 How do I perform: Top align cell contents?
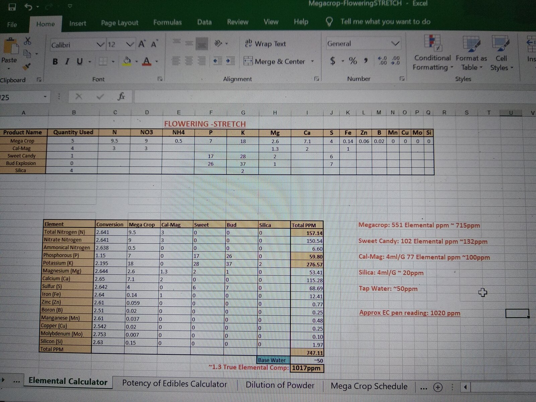pyautogui.click(x=177, y=42)
